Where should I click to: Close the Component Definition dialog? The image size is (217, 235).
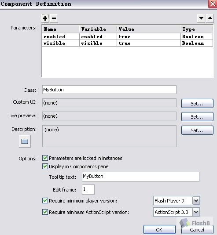(213, 4)
